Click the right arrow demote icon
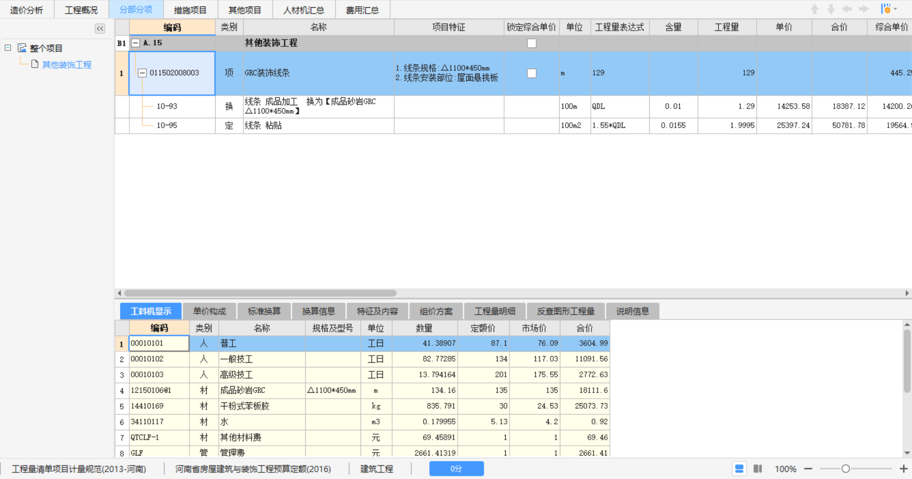This screenshot has height=479, width=912. click(863, 9)
